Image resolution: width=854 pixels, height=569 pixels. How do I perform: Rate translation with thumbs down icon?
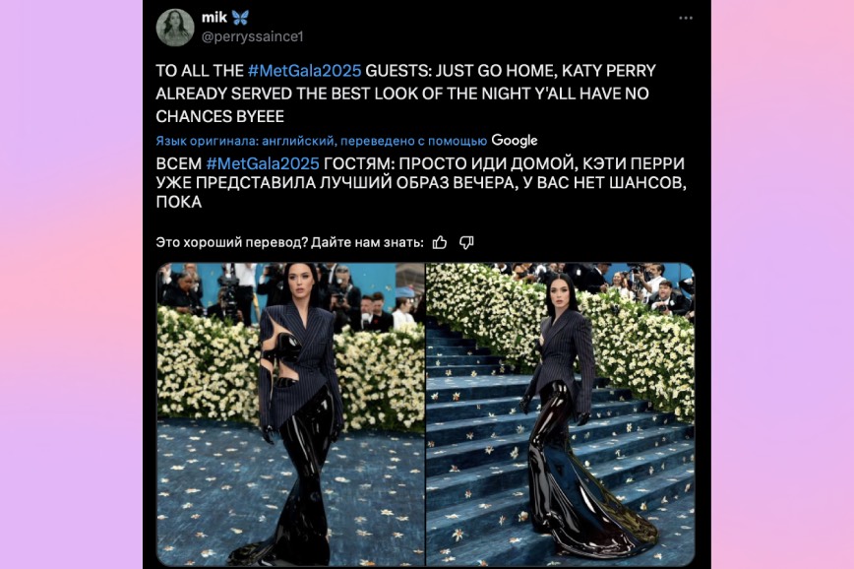pyautogui.click(x=466, y=242)
